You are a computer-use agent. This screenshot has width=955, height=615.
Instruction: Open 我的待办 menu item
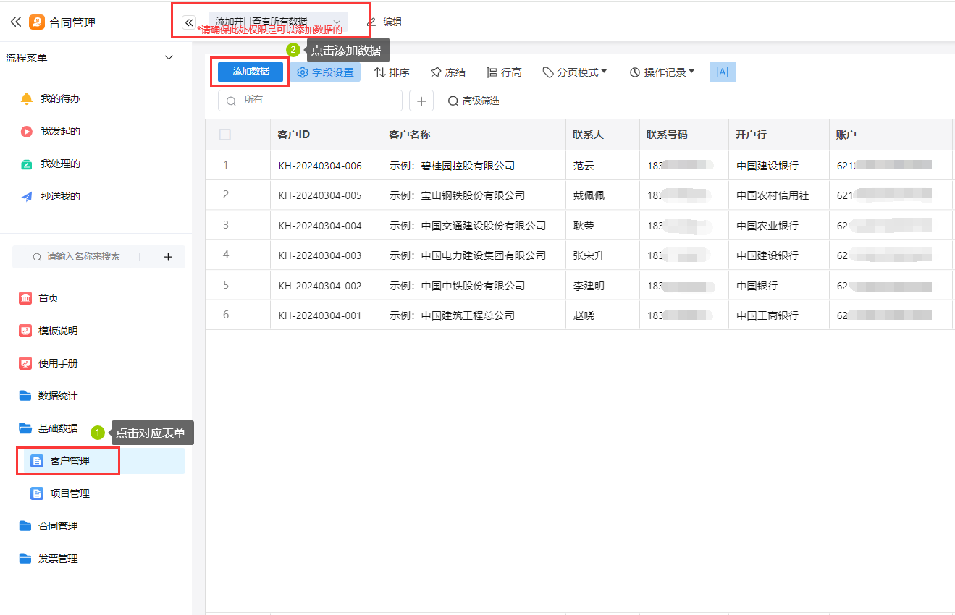pyautogui.click(x=60, y=98)
